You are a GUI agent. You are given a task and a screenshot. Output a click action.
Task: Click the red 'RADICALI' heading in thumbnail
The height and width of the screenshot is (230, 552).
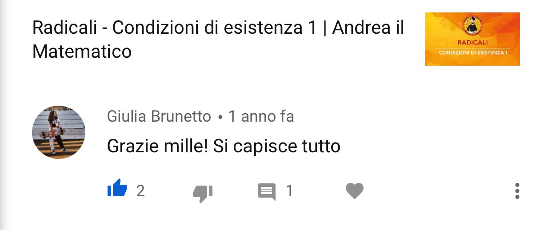(x=472, y=43)
